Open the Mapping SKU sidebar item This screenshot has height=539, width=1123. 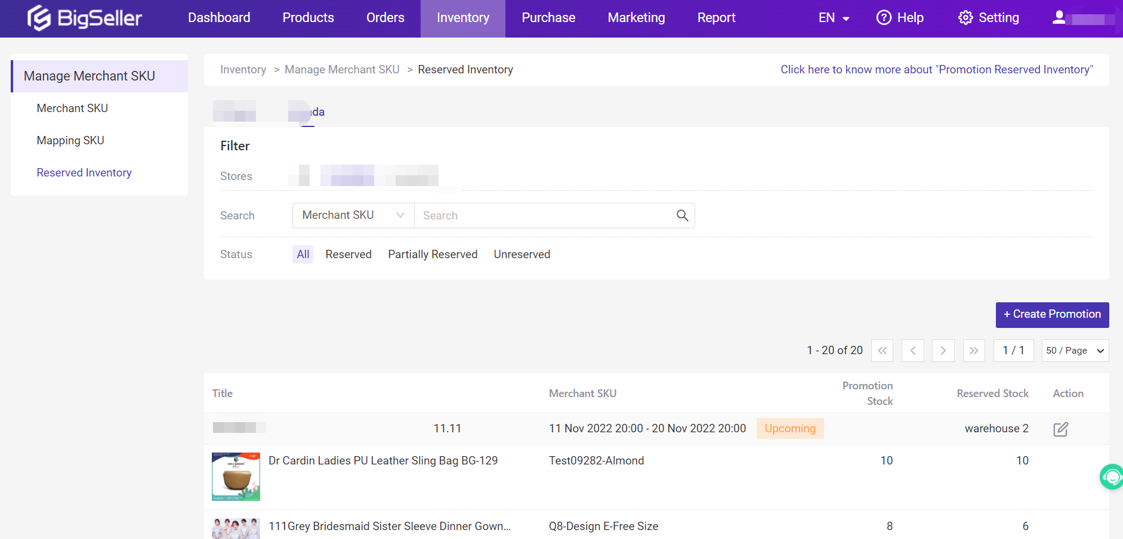(70, 141)
